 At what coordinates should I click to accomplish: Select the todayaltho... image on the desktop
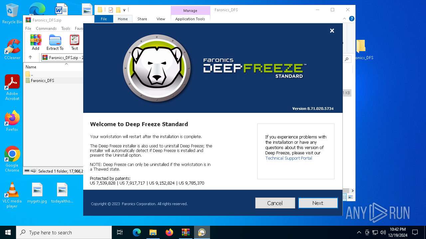[62, 193]
